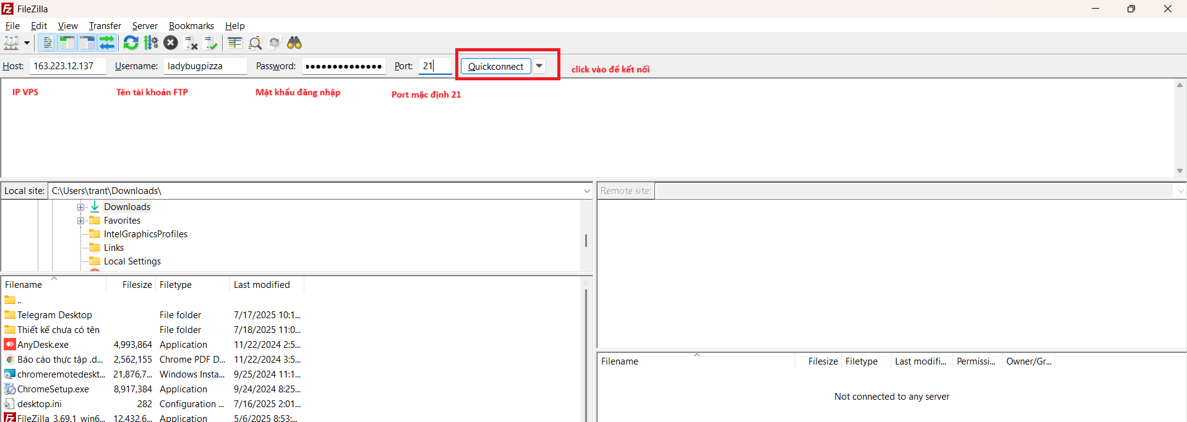1187x422 pixels.
Task: Sort remote files by Owner/Group column
Action: [x=1029, y=361]
